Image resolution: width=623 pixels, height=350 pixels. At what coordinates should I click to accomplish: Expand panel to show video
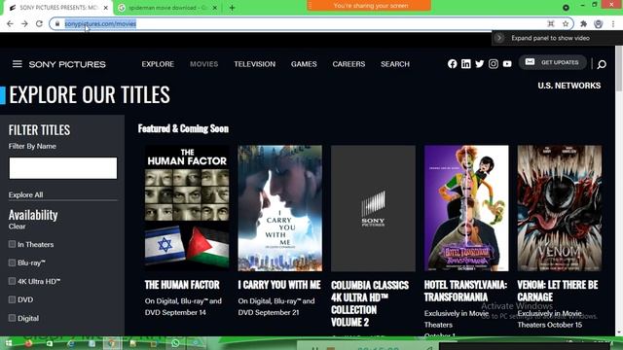pyautogui.click(x=550, y=38)
